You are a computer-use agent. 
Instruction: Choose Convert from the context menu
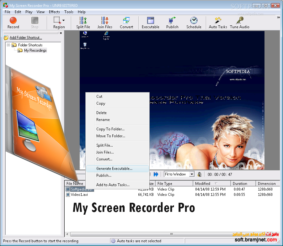[x=118, y=159]
